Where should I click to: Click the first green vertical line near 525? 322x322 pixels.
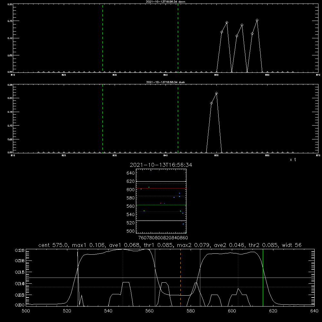point(78,277)
